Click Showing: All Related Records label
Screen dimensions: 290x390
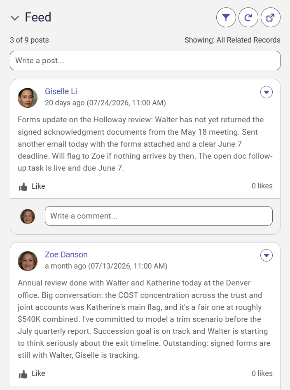pyautogui.click(x=232, y=40)
